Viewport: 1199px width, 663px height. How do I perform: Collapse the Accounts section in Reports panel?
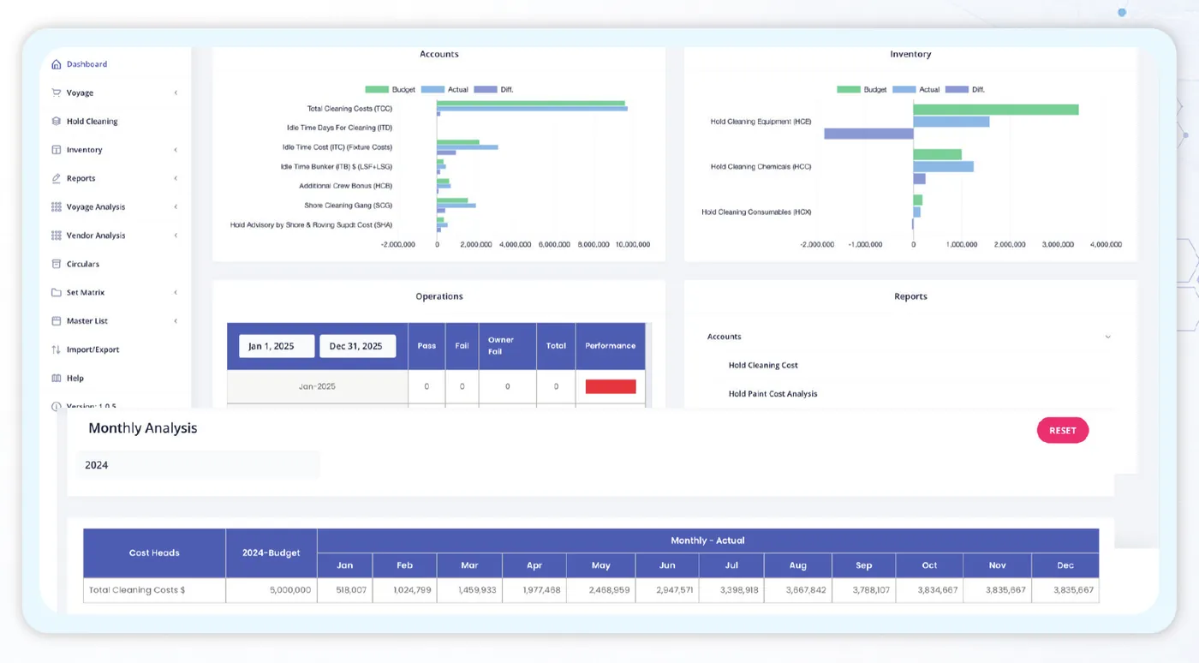(x=1107, y=337)
